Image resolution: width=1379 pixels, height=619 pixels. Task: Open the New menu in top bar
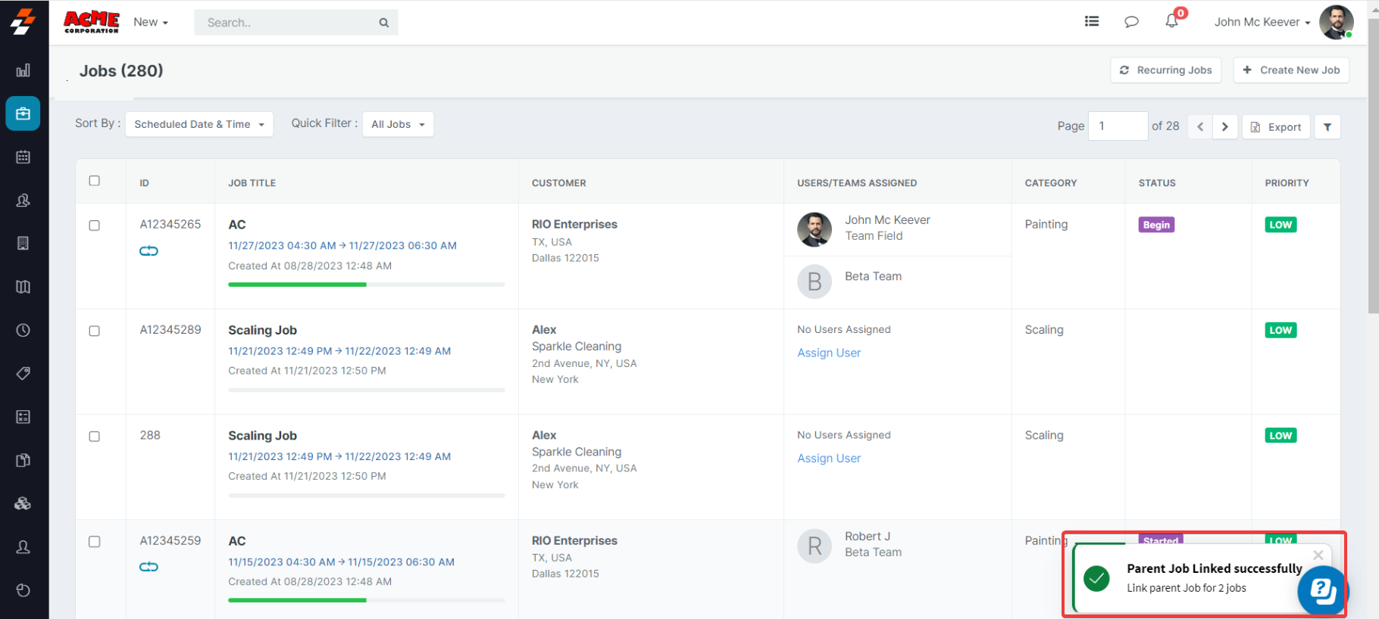150,22
